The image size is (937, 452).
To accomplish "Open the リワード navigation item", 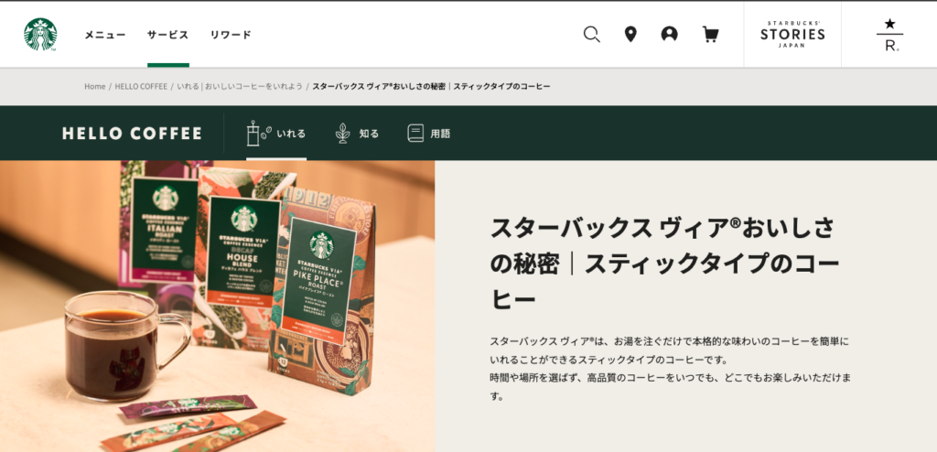I will tap(231, 35).
